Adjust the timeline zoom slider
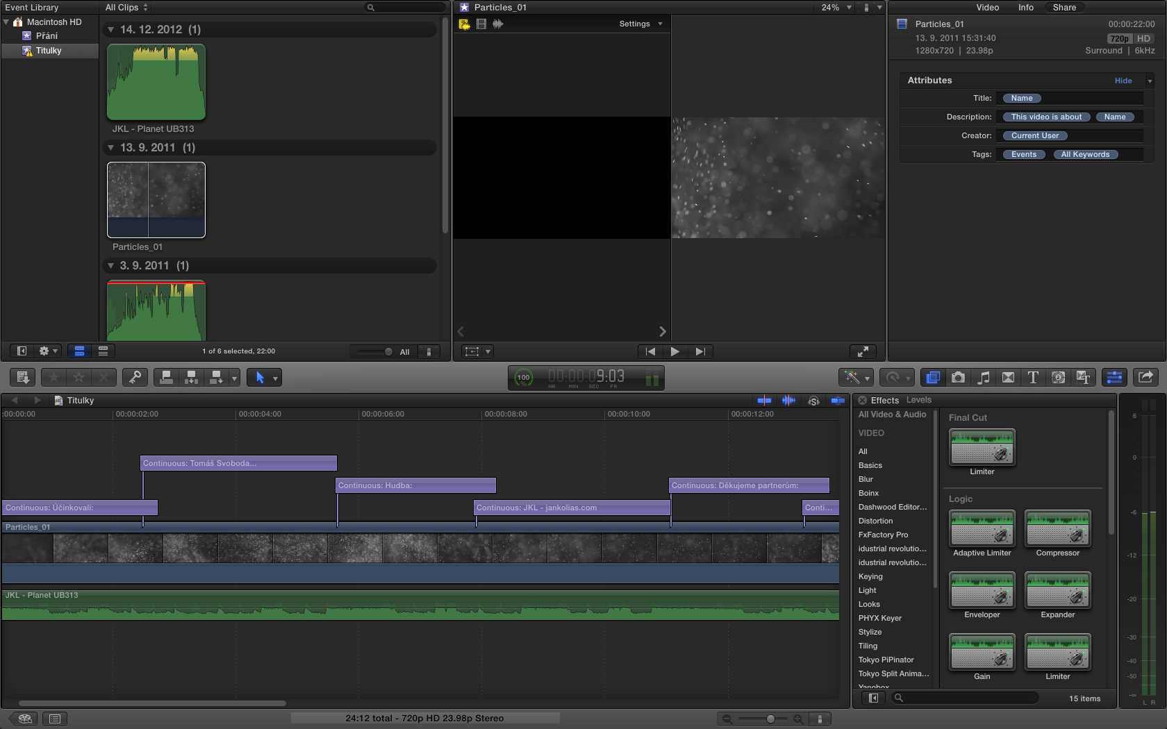Image resolution: width=1167 pixels, height=729 pixels. tap(770, 719)
